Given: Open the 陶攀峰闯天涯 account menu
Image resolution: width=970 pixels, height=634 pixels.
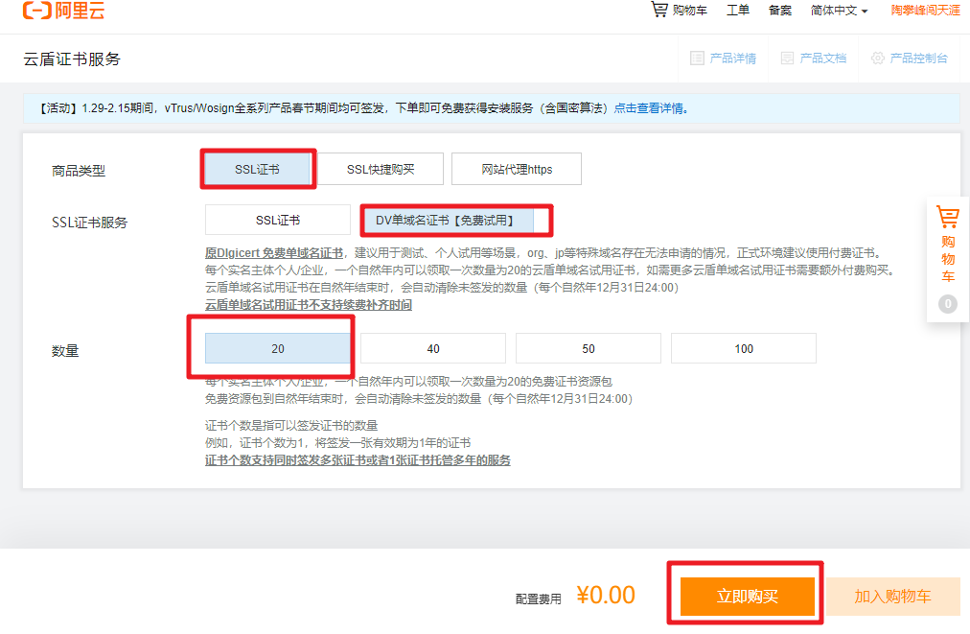Looking at the screenshot, I should tap(926, 11).
